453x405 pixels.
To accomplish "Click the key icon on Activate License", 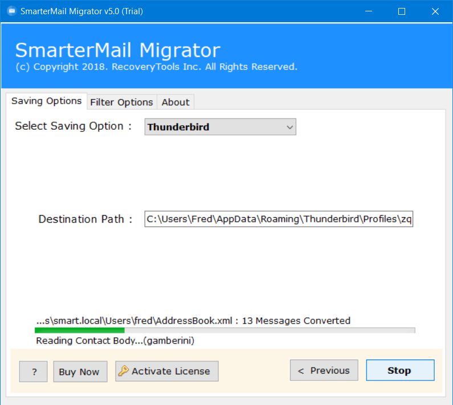I will [123, 371].
